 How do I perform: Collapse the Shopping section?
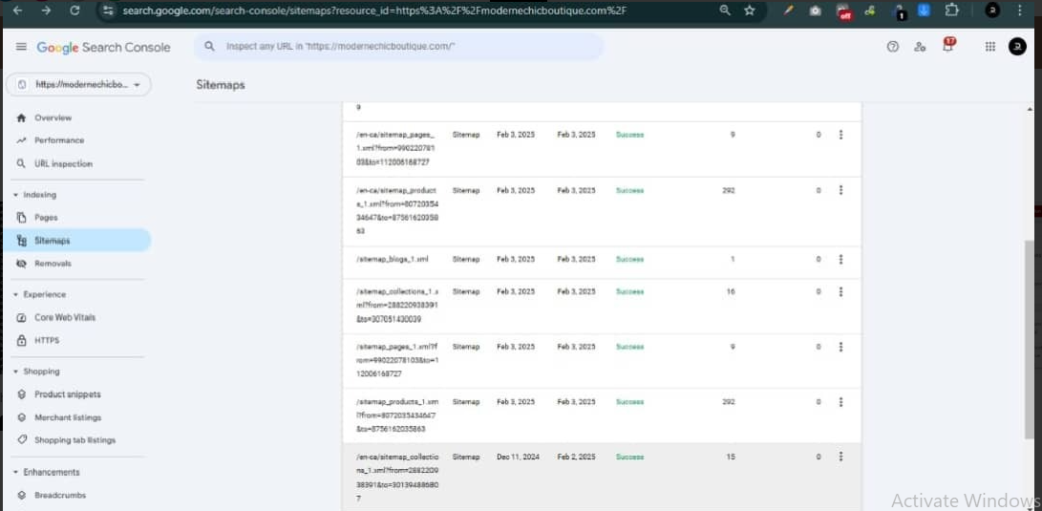[16, 372]
